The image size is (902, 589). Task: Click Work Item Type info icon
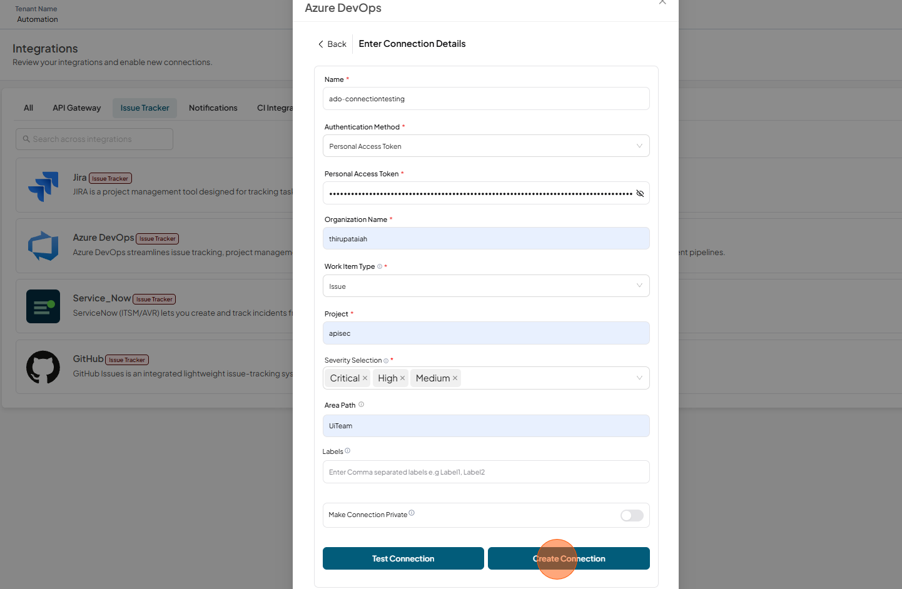coord(380,266)
